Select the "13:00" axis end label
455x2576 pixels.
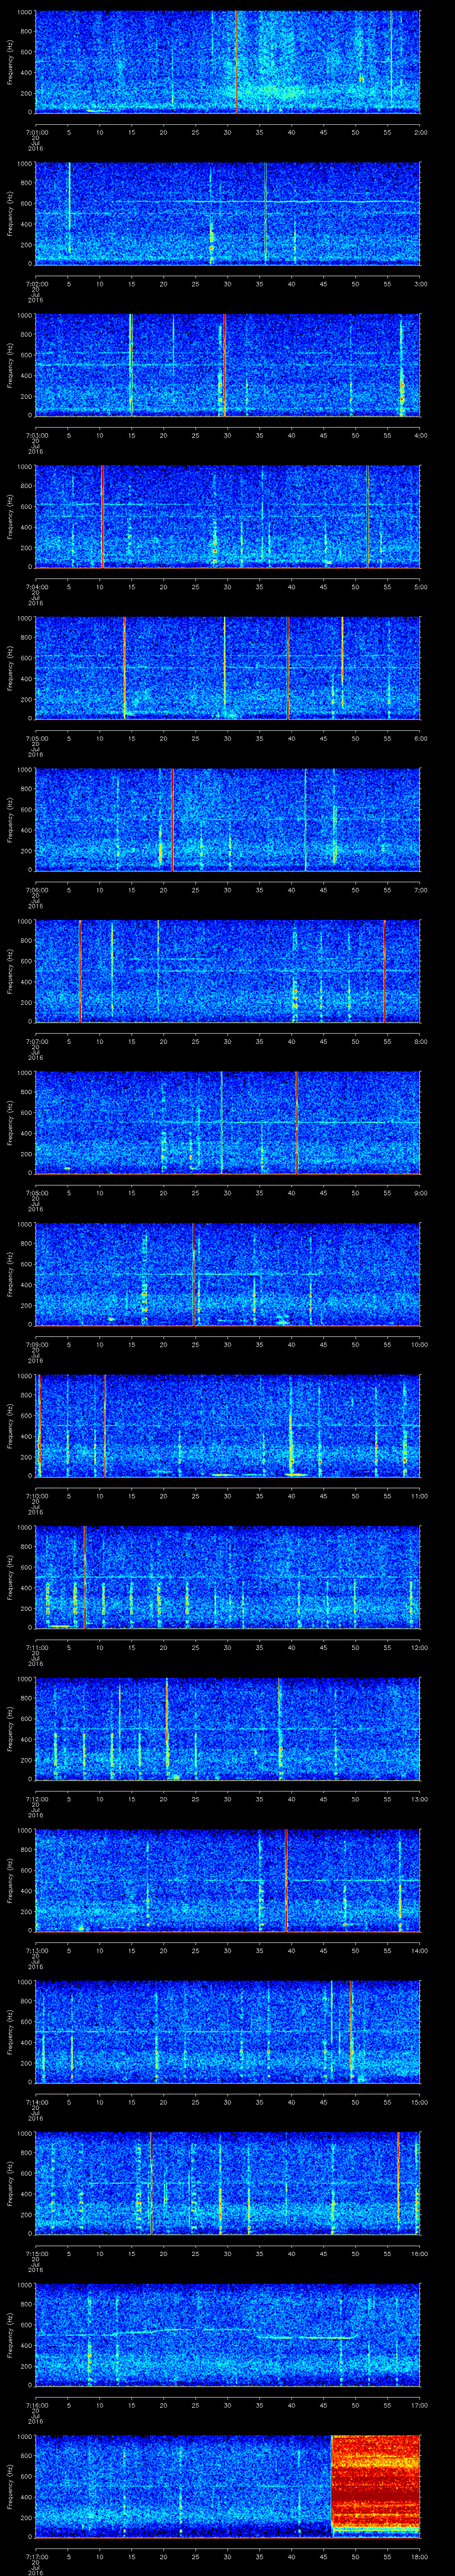[419, 1798]
